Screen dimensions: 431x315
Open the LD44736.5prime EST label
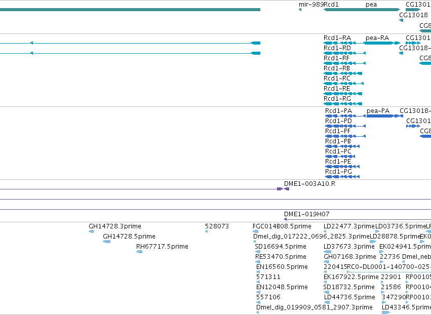pos(349,298)
